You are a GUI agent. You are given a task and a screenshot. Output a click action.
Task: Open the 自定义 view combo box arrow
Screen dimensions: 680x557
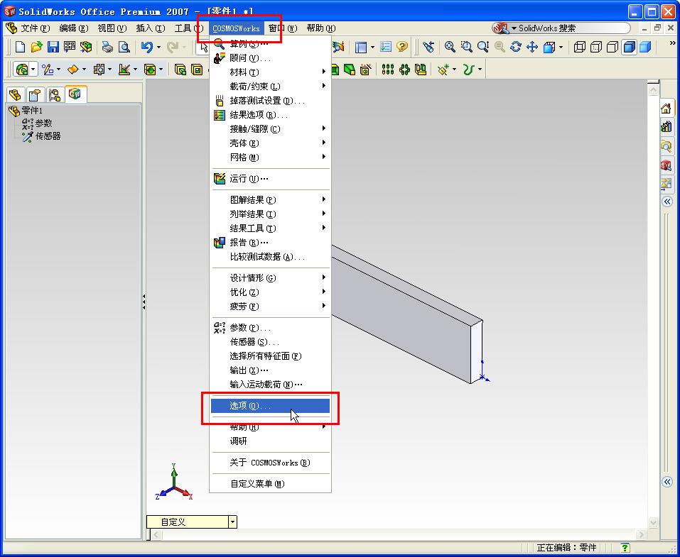click(233, 522)
